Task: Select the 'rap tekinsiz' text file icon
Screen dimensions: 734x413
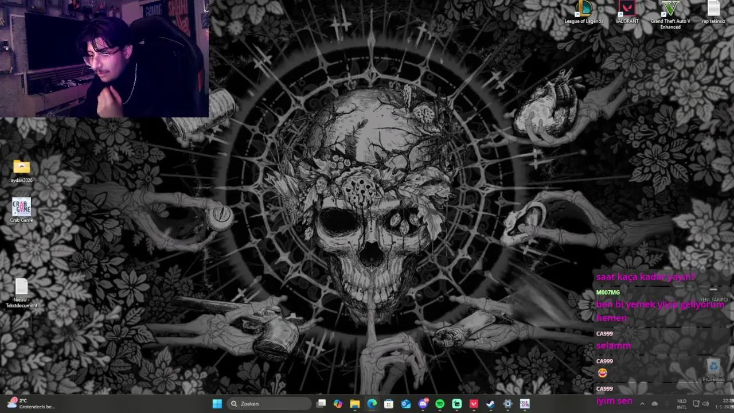Action: 713,13
